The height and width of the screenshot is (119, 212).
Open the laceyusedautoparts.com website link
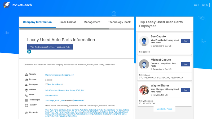tap(60, 75)
